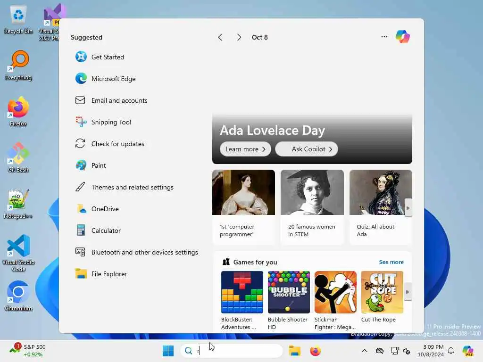Click the Oct 8 date label
This screenshot has width=483, height=362.
[260, 38]
